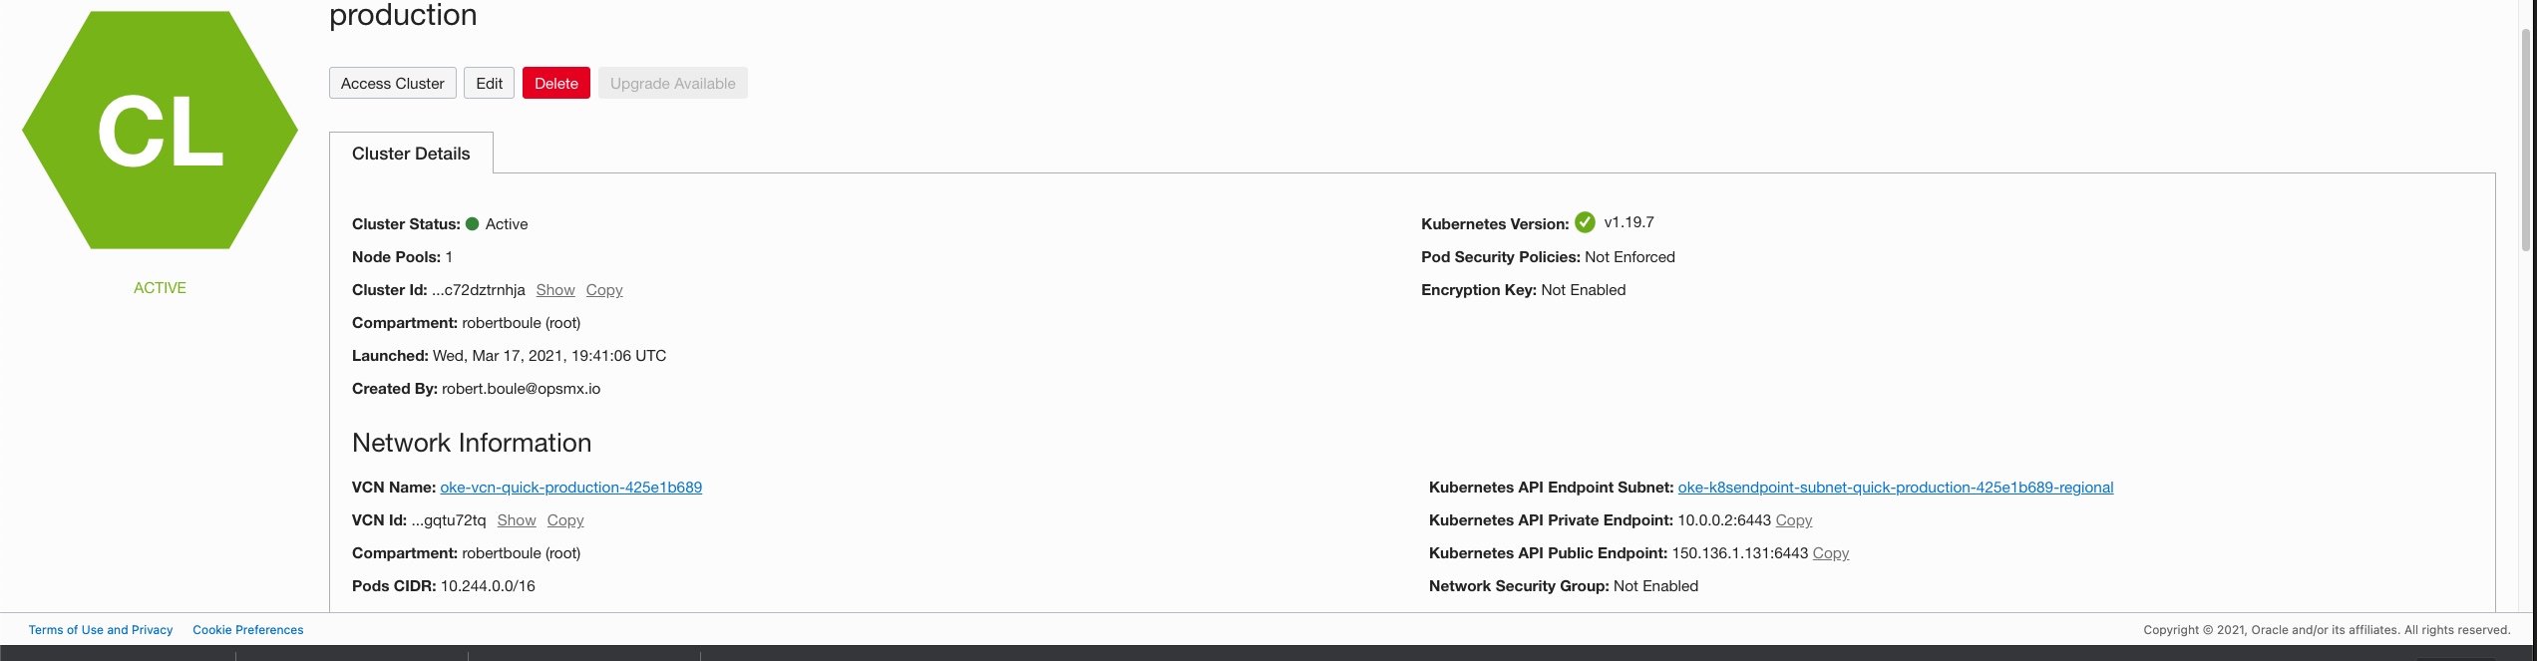Select the Cluster Details tab
Image resolution: width=2537 pixels, height=661 pixels.
[x=411, y=154]
